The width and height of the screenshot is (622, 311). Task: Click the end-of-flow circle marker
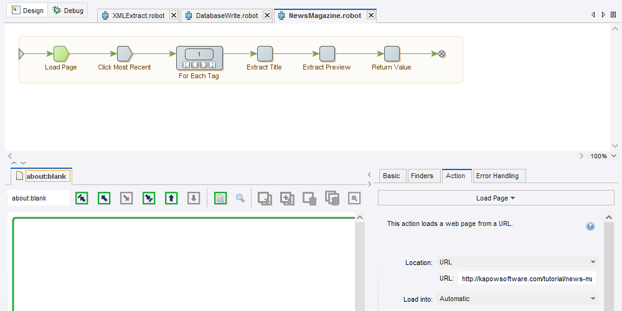[442, 54]
